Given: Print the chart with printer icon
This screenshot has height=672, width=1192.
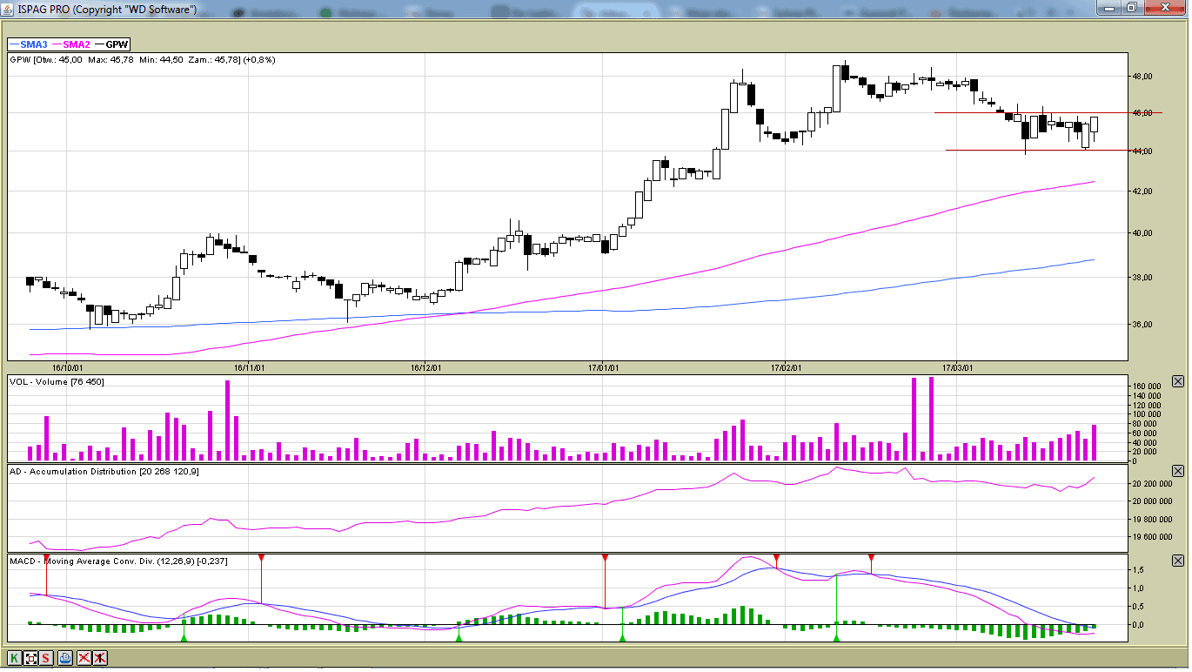Looking at the screenshot, I should pyautogui.click(x=65, y=658).
